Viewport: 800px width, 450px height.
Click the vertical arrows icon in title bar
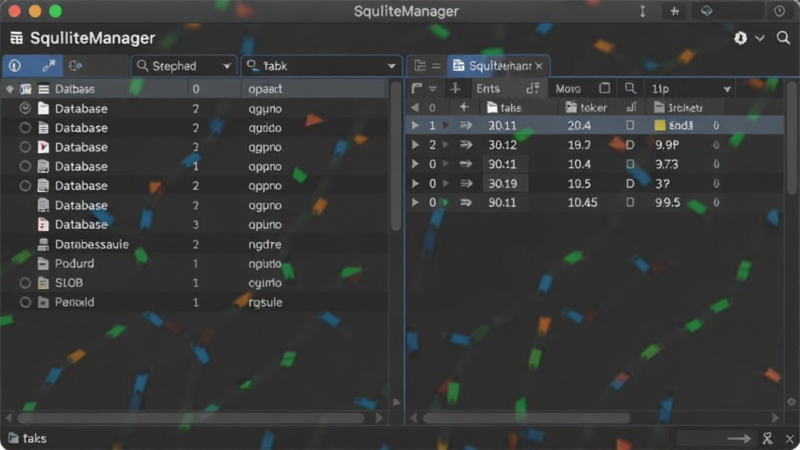tap(642, 11)
